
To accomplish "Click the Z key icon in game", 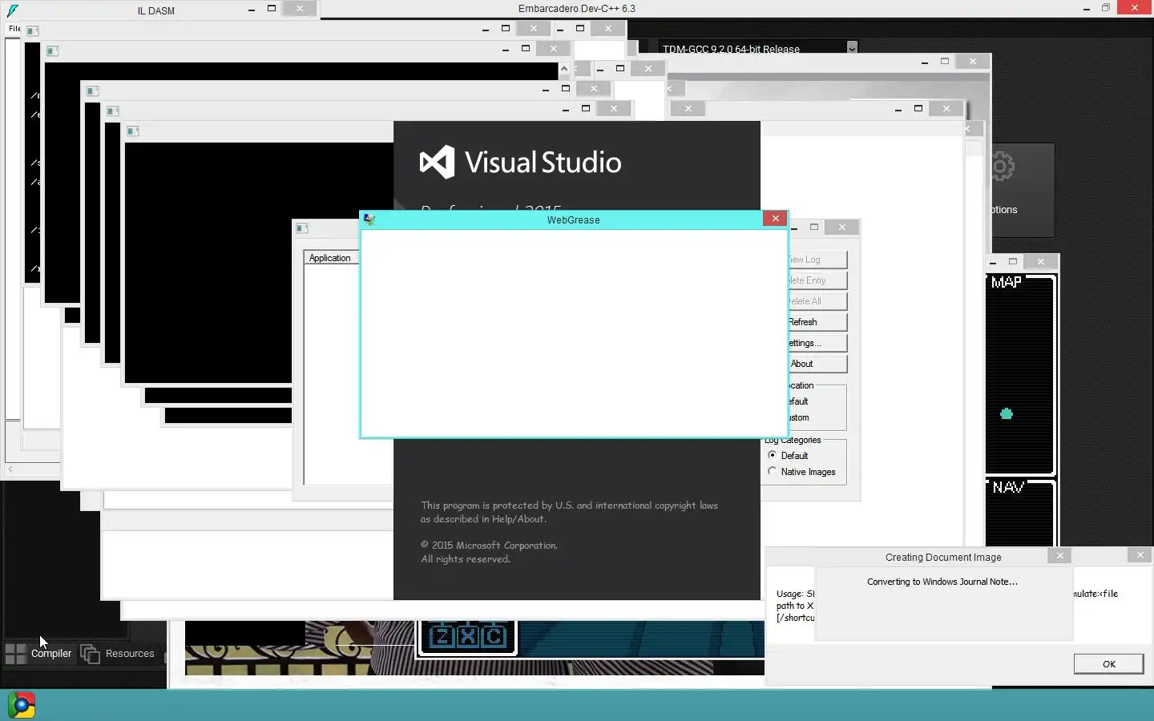I will pyautogui.click(x=442, y=636).
